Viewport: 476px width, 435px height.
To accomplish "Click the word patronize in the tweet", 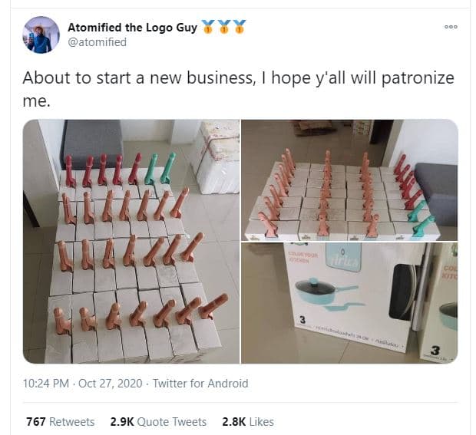I will coord(418,78).
